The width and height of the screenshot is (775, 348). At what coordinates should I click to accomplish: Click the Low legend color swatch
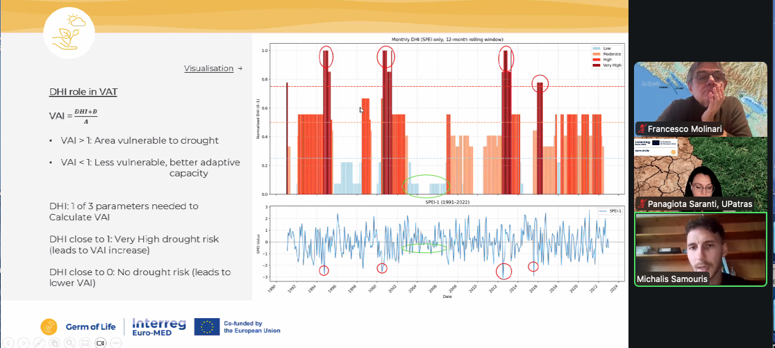(x=596, y=48)
